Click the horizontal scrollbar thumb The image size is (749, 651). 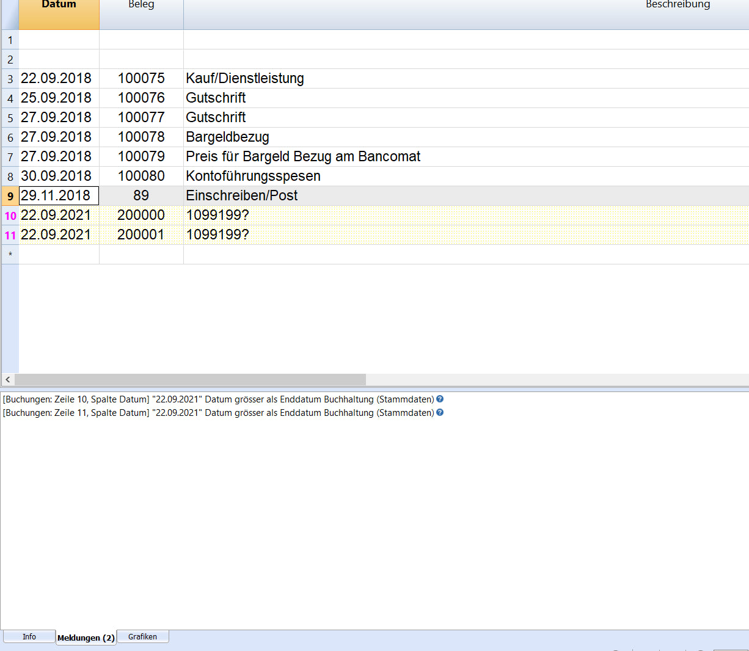point(189,379)
